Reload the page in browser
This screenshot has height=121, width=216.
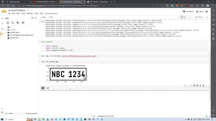click(8, 6)
